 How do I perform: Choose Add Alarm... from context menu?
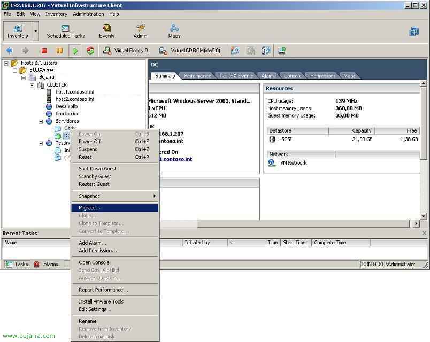[115, 243]
